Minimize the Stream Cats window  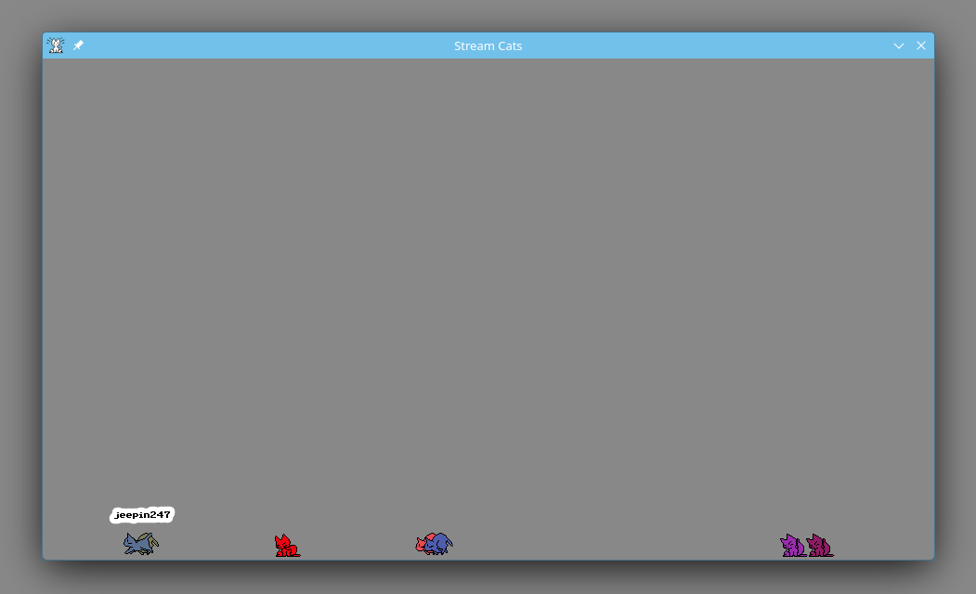tap(898, 45)
